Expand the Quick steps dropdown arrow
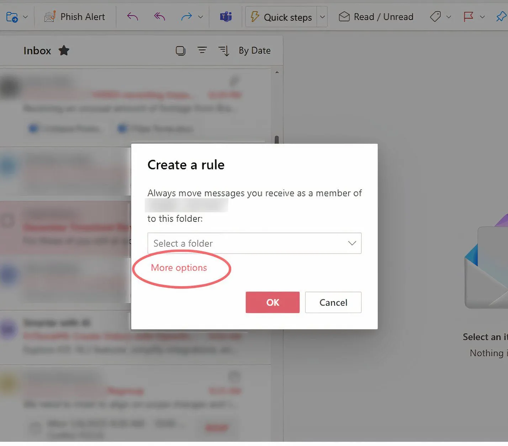Image resolution: width=508 pixels, height=446 pixels. pos(322,17)
